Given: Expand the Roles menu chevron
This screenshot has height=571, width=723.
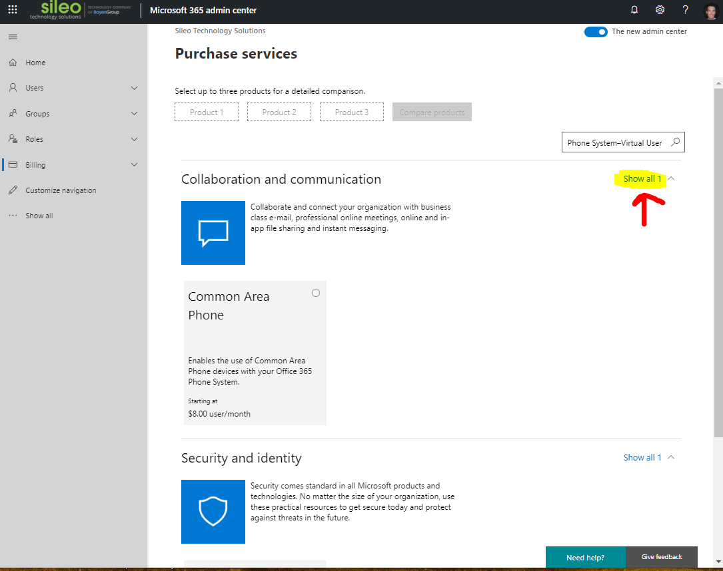Looking at the screenshot, I should [x=134, y=139].
